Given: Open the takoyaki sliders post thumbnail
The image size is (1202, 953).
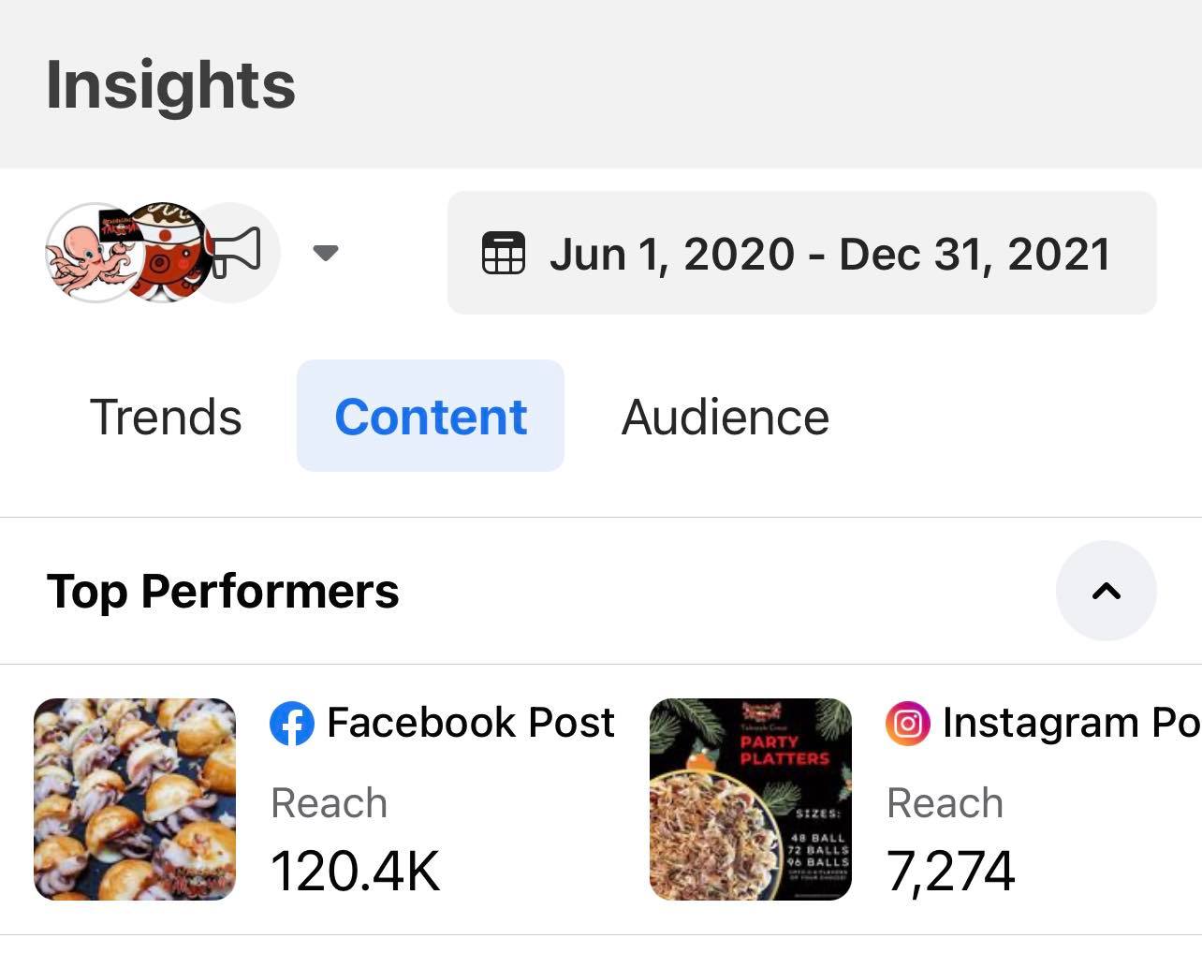Looking at the screenshot, I should [x=135, y=799].
